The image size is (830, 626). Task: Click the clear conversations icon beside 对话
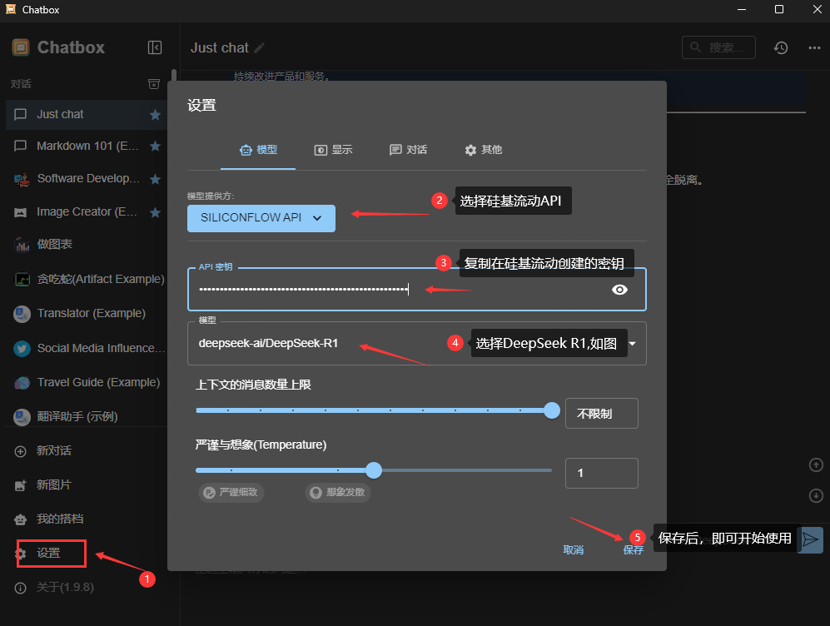153,84
